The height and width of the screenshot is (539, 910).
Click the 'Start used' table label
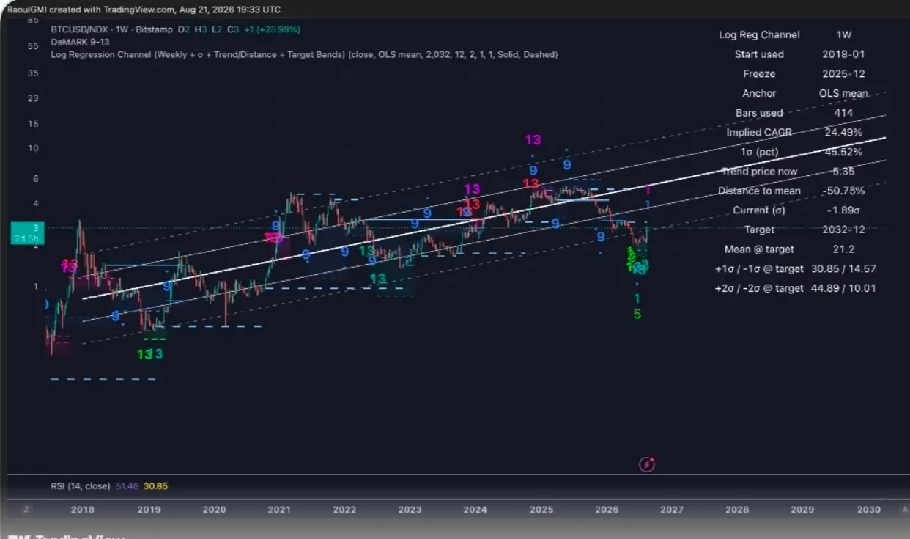click(x=759, y=54)
